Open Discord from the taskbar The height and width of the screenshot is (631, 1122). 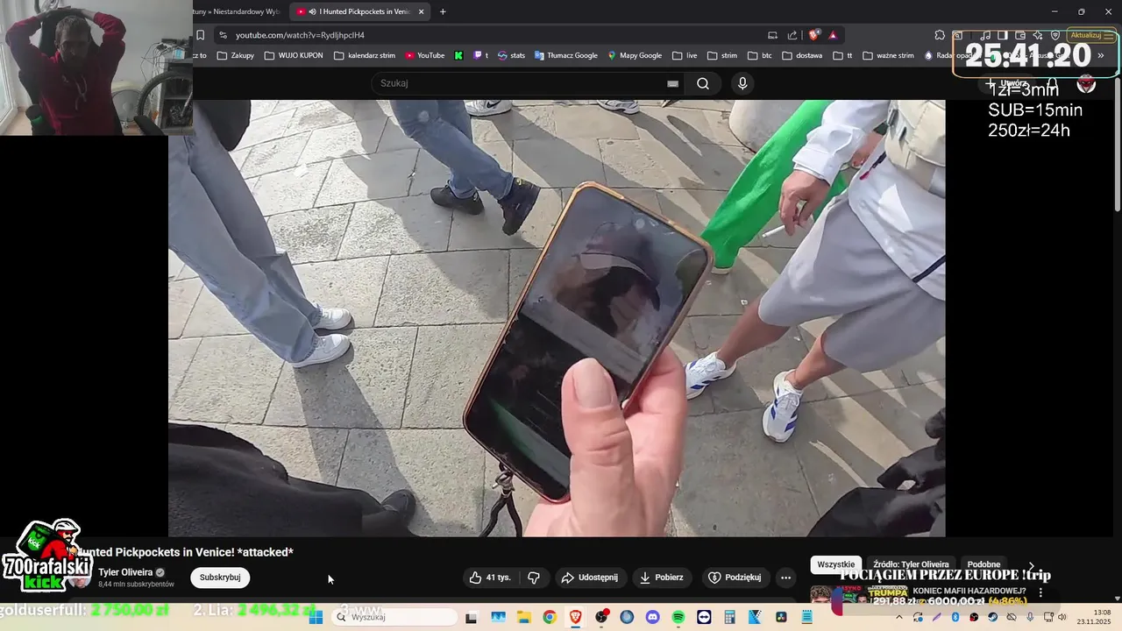652,617
